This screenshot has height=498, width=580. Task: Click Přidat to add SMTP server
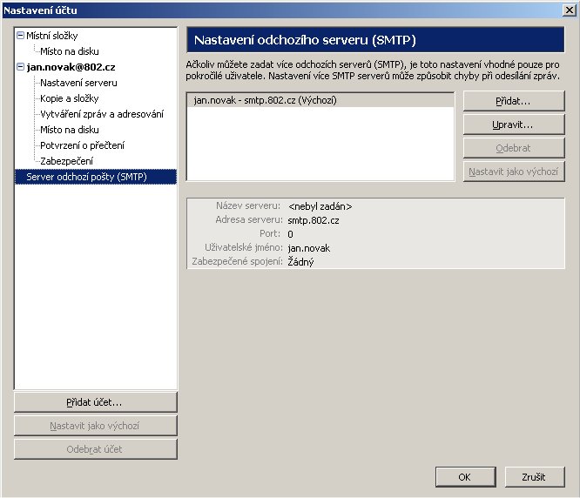point(514,102)
